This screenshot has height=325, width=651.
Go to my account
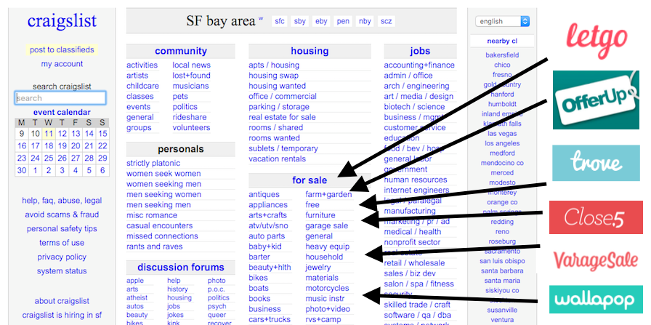coord(62,64)
